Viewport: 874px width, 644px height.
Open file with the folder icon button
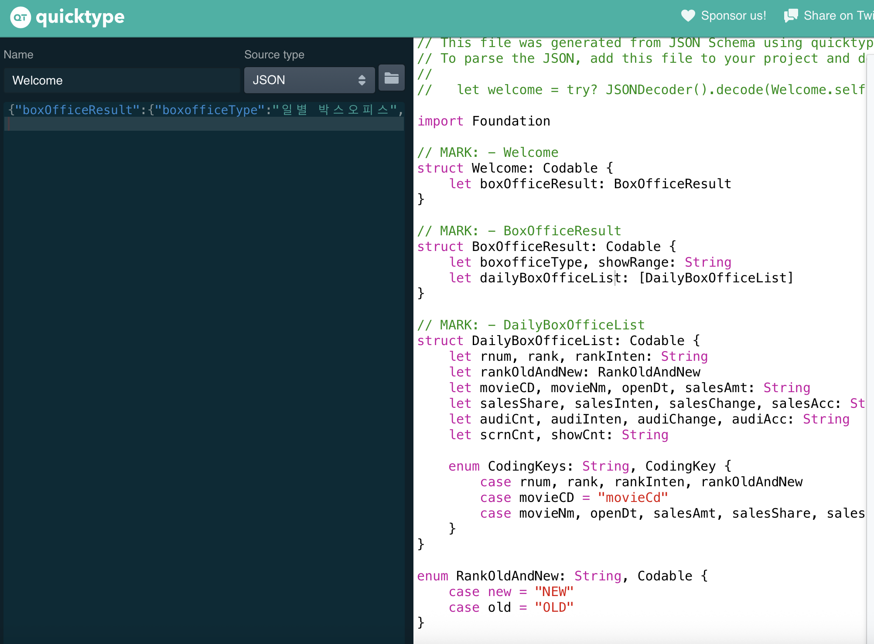coord(391,78)
